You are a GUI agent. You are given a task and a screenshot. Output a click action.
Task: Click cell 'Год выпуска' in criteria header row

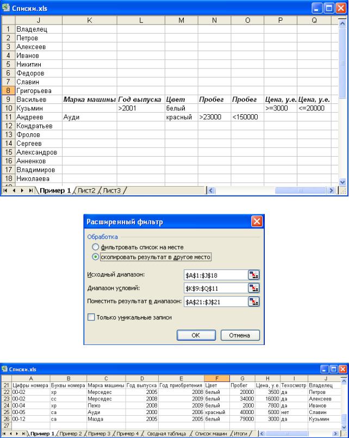[x=141, y=100]
